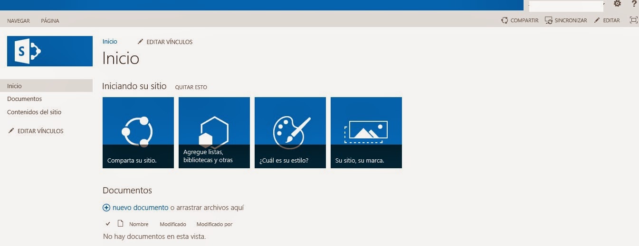Sort by the Modificado por column header
This screenshot has height=246, width=639.
pyautogui.click(x=214, y=224)
